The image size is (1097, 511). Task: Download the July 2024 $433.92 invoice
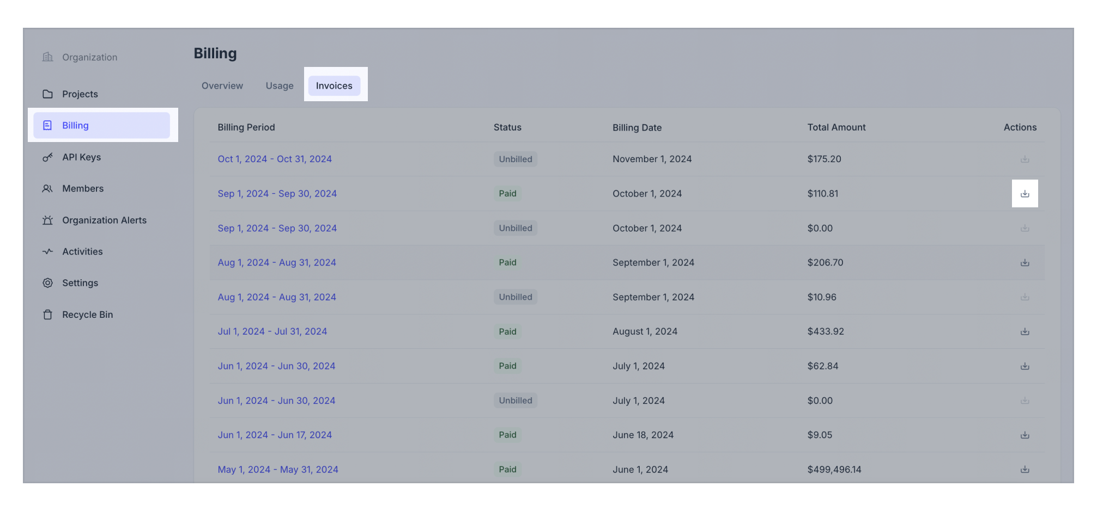1025,331
